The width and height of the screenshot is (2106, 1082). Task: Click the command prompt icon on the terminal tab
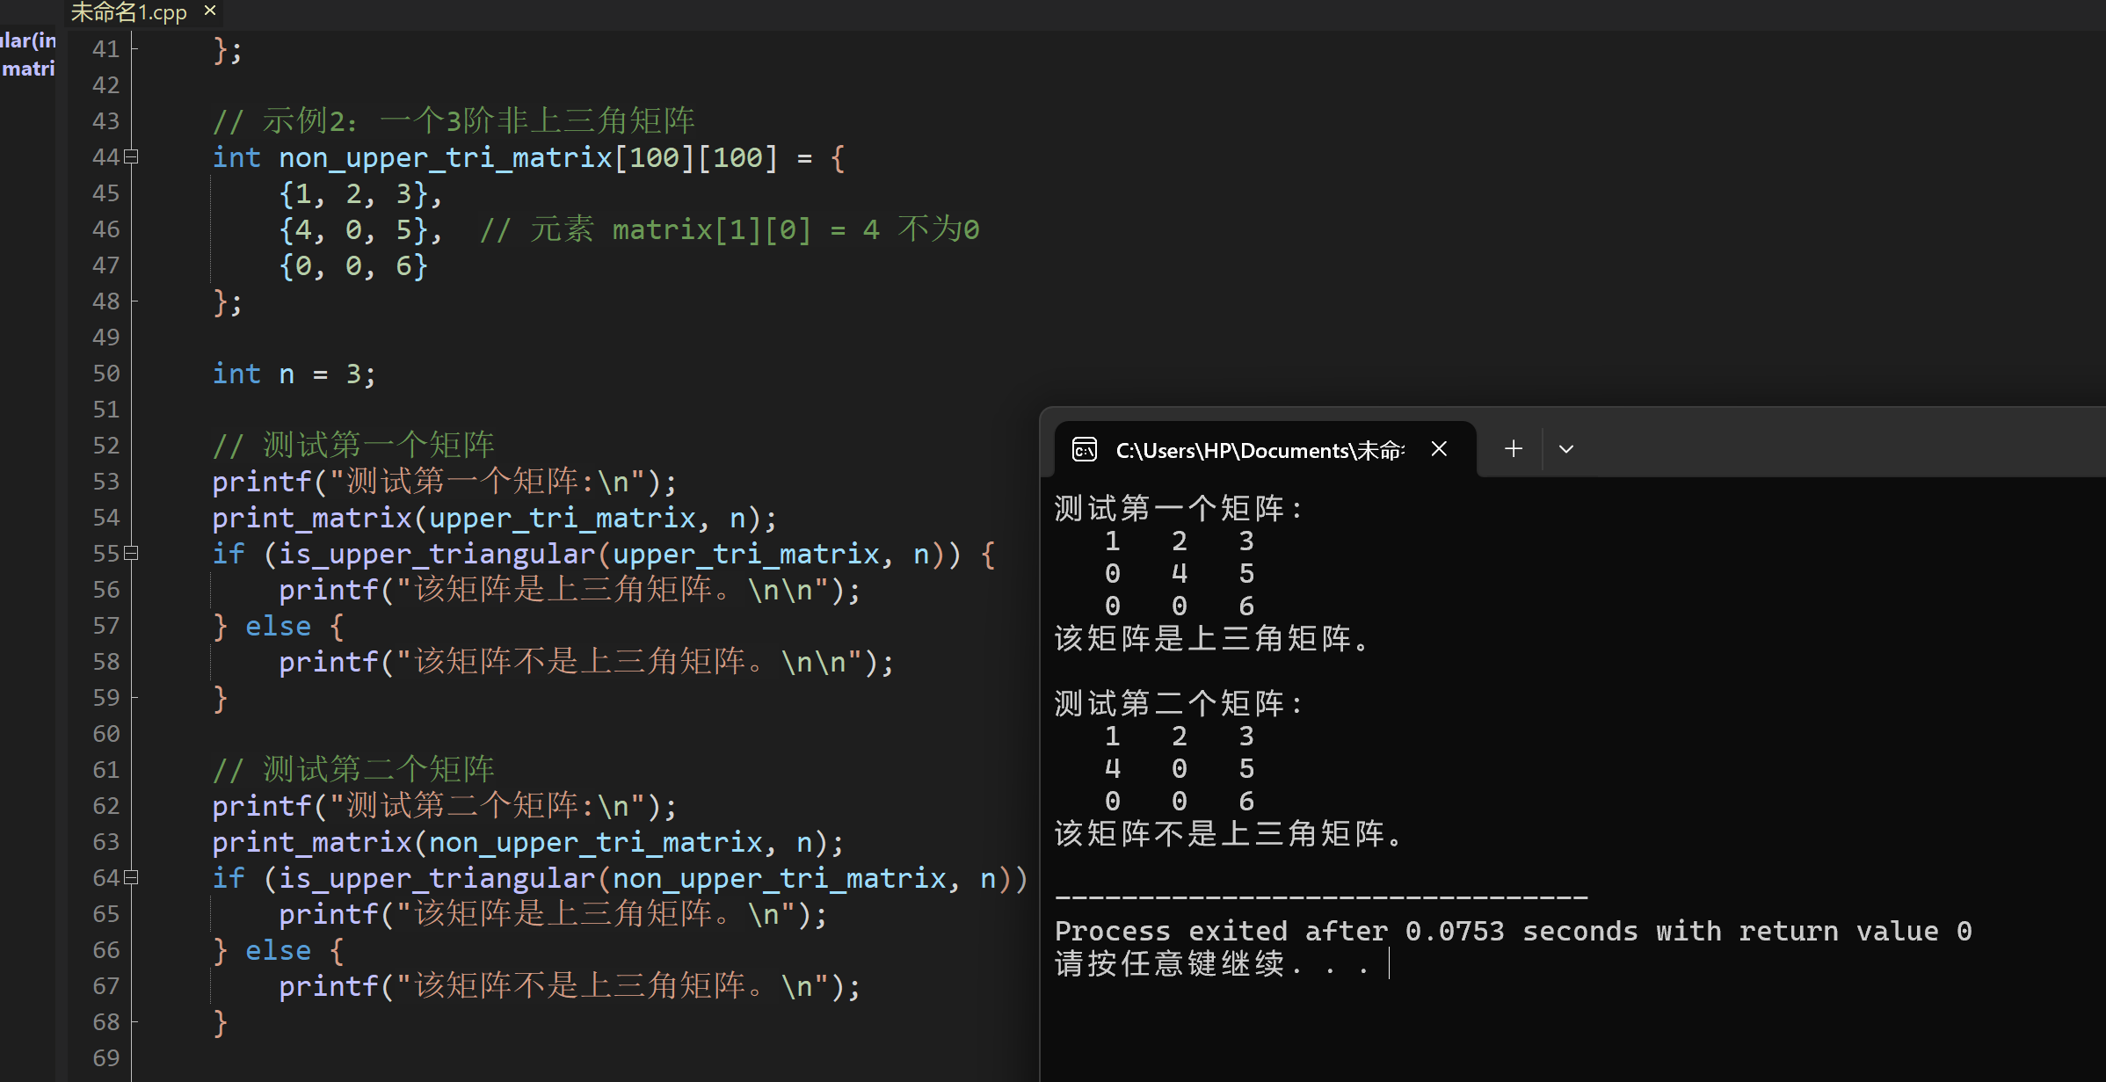point(1084,449)
